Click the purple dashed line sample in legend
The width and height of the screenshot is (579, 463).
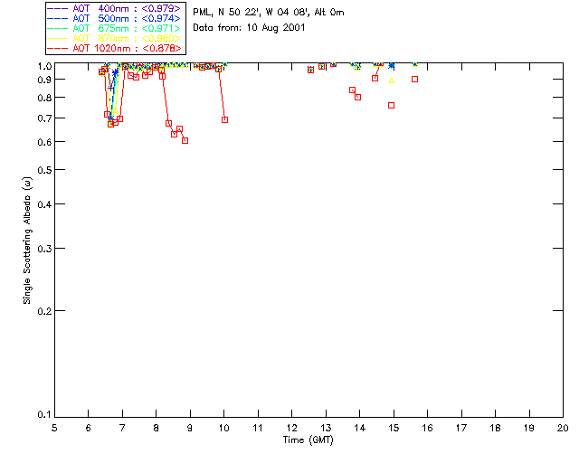[58, 8]
